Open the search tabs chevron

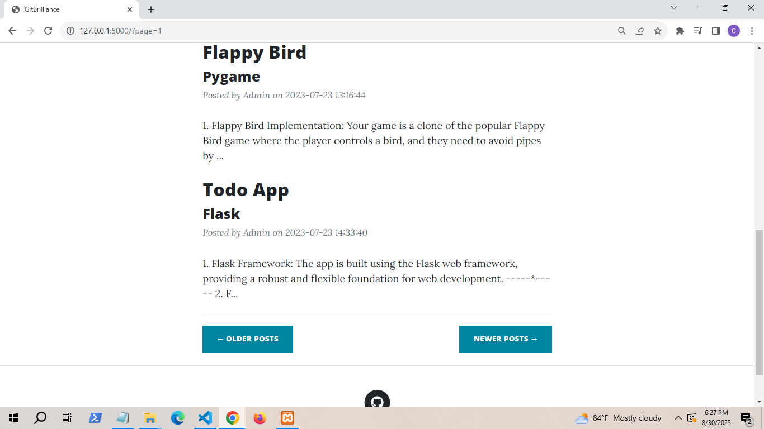[674, 8]
